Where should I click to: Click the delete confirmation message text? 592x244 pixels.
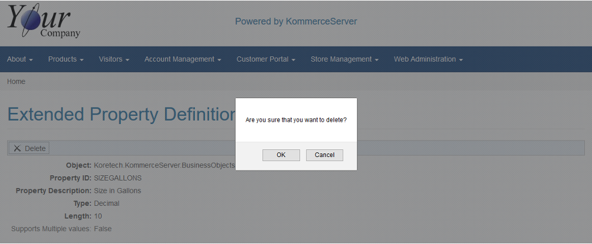click(x=296, y=120)
